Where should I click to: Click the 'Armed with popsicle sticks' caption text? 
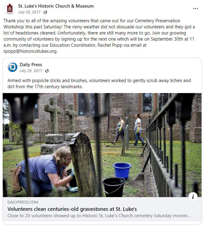(x=99, y=84)
